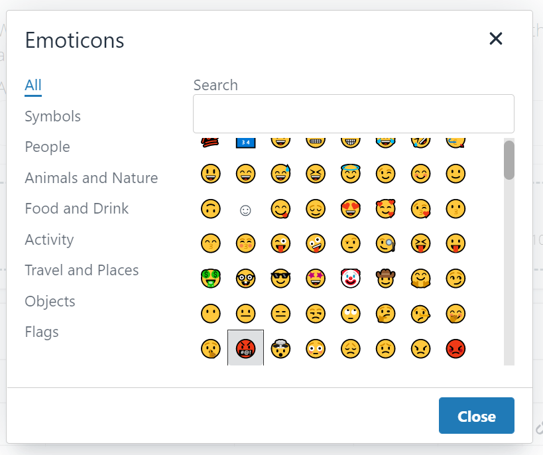Select the cursing face with symbols emoji
Image resolution: width=543 pixels, height=455 pixels.
coord(245,348)
